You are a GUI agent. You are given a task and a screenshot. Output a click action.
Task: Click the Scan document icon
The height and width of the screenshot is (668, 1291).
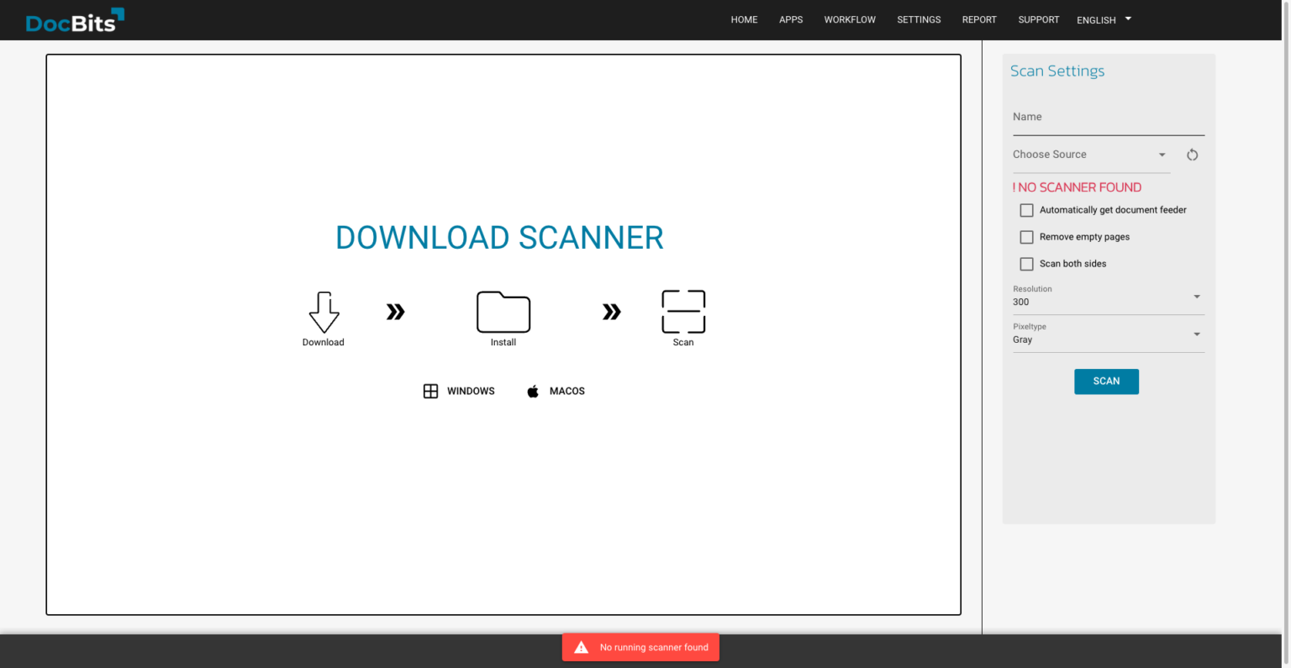pos(682,309)
